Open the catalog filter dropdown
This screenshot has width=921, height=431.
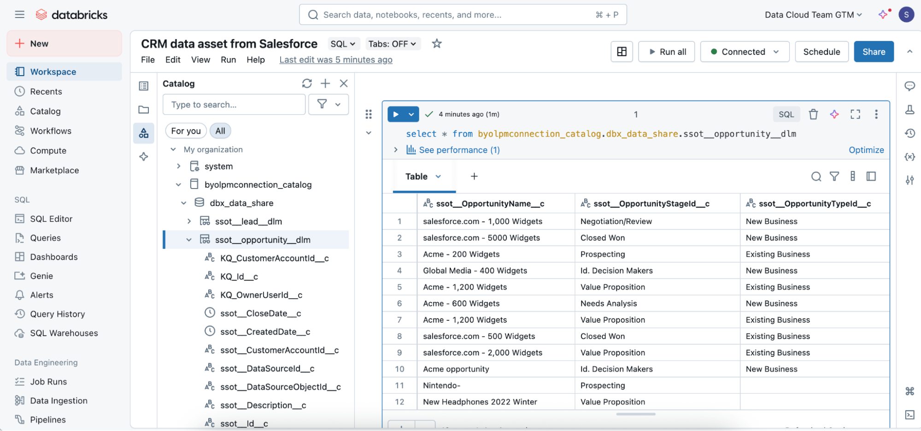329,105
